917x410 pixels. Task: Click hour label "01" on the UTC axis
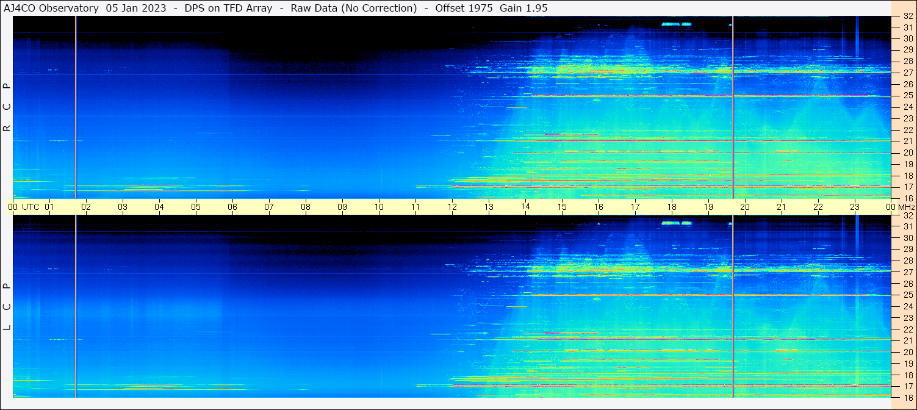coord(49,207)
